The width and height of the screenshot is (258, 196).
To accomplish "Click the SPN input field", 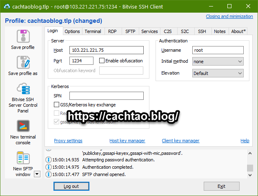I will [107, 96].
